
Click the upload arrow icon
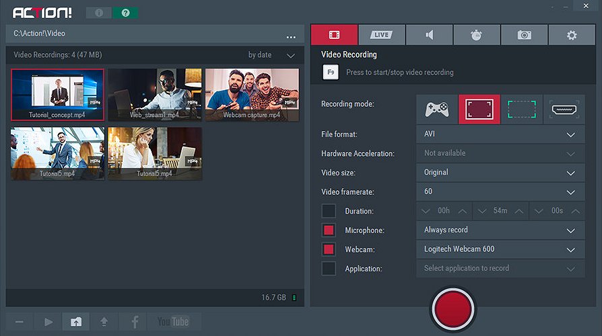tap(104, 322)
